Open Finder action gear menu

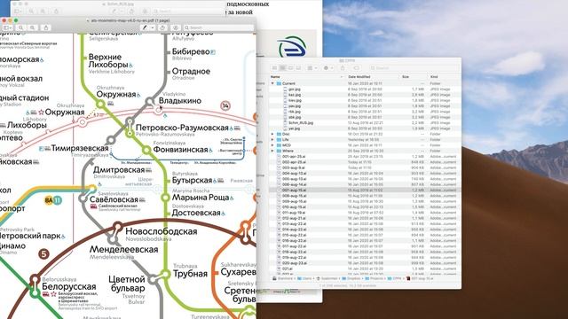(327, 67)
